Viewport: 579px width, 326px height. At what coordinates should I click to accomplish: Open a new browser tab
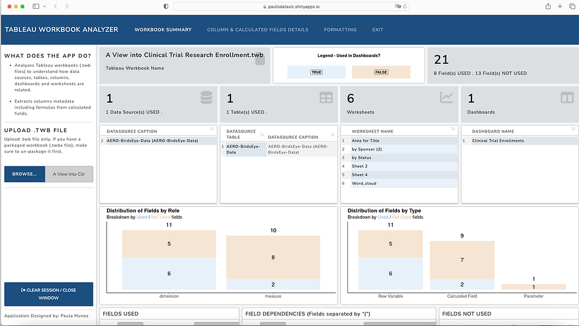tap(560, 6)
